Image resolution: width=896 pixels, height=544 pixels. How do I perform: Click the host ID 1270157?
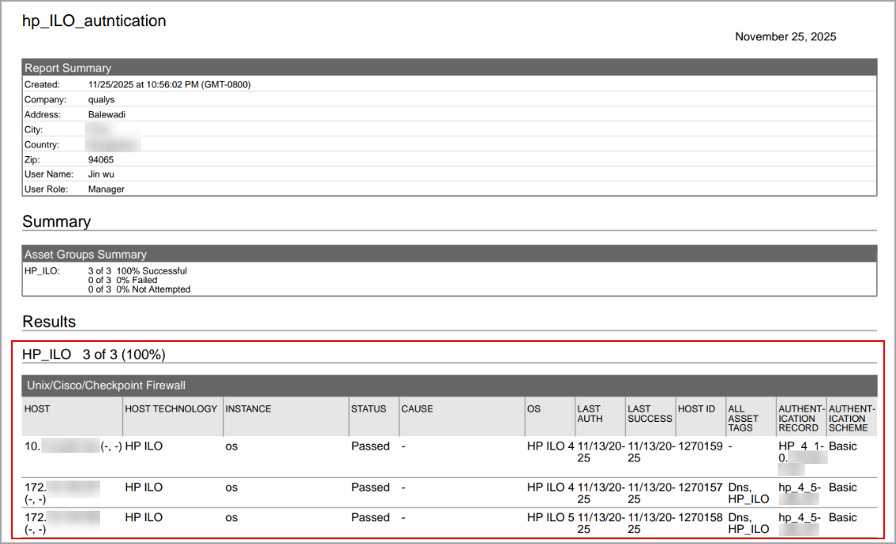700,487
